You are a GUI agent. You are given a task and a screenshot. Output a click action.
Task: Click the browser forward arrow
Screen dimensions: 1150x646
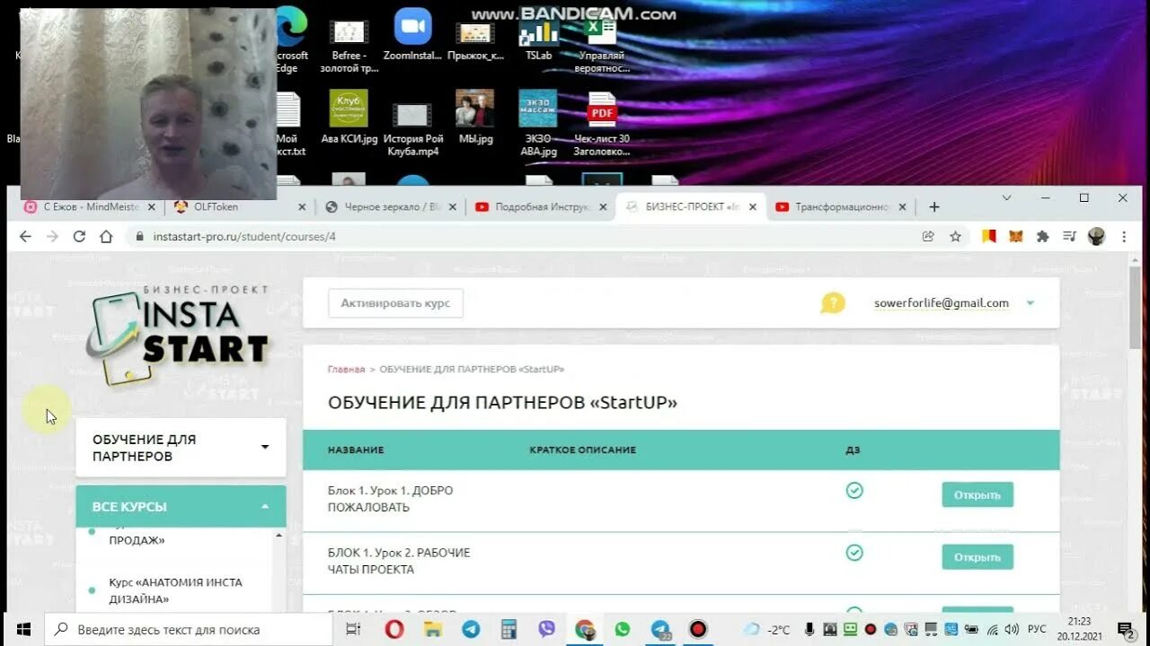point(52,236)
